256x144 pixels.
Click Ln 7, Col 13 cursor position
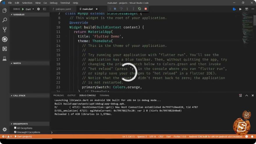128,136
